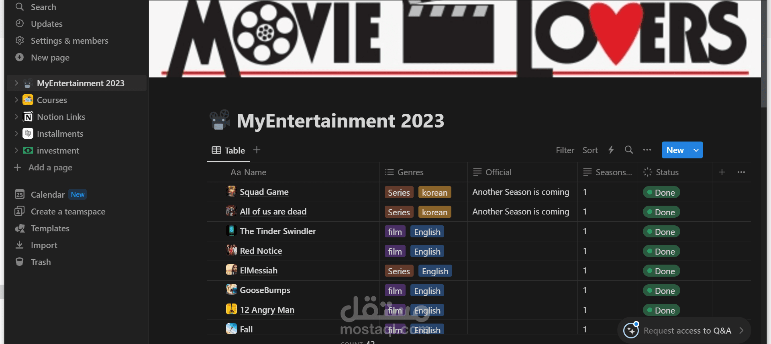Expand the Notion Links chevron
The image size is (771, 344).
16,117
